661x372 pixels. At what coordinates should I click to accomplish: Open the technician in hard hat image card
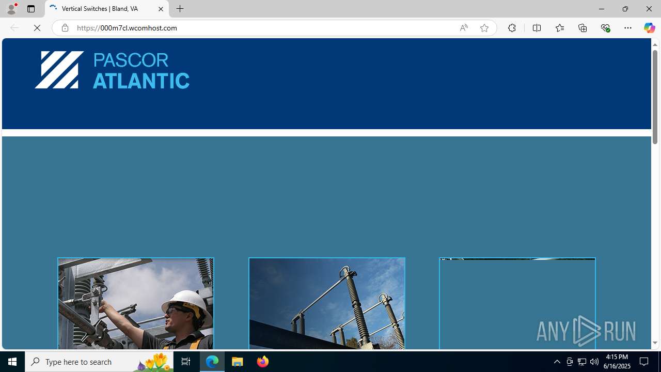coord(136,304)
